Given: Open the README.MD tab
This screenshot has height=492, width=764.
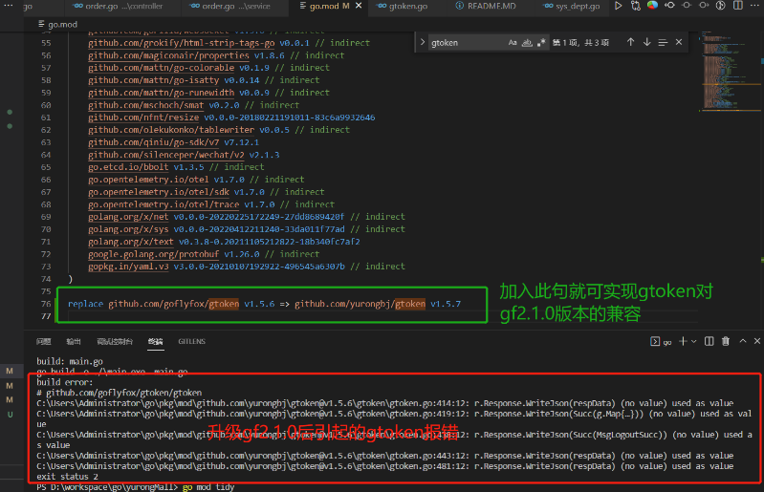Looking at the screenshot, I should click(486, 7).
